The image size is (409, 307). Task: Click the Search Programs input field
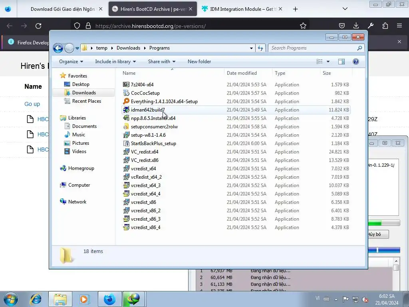click(313, 48)
